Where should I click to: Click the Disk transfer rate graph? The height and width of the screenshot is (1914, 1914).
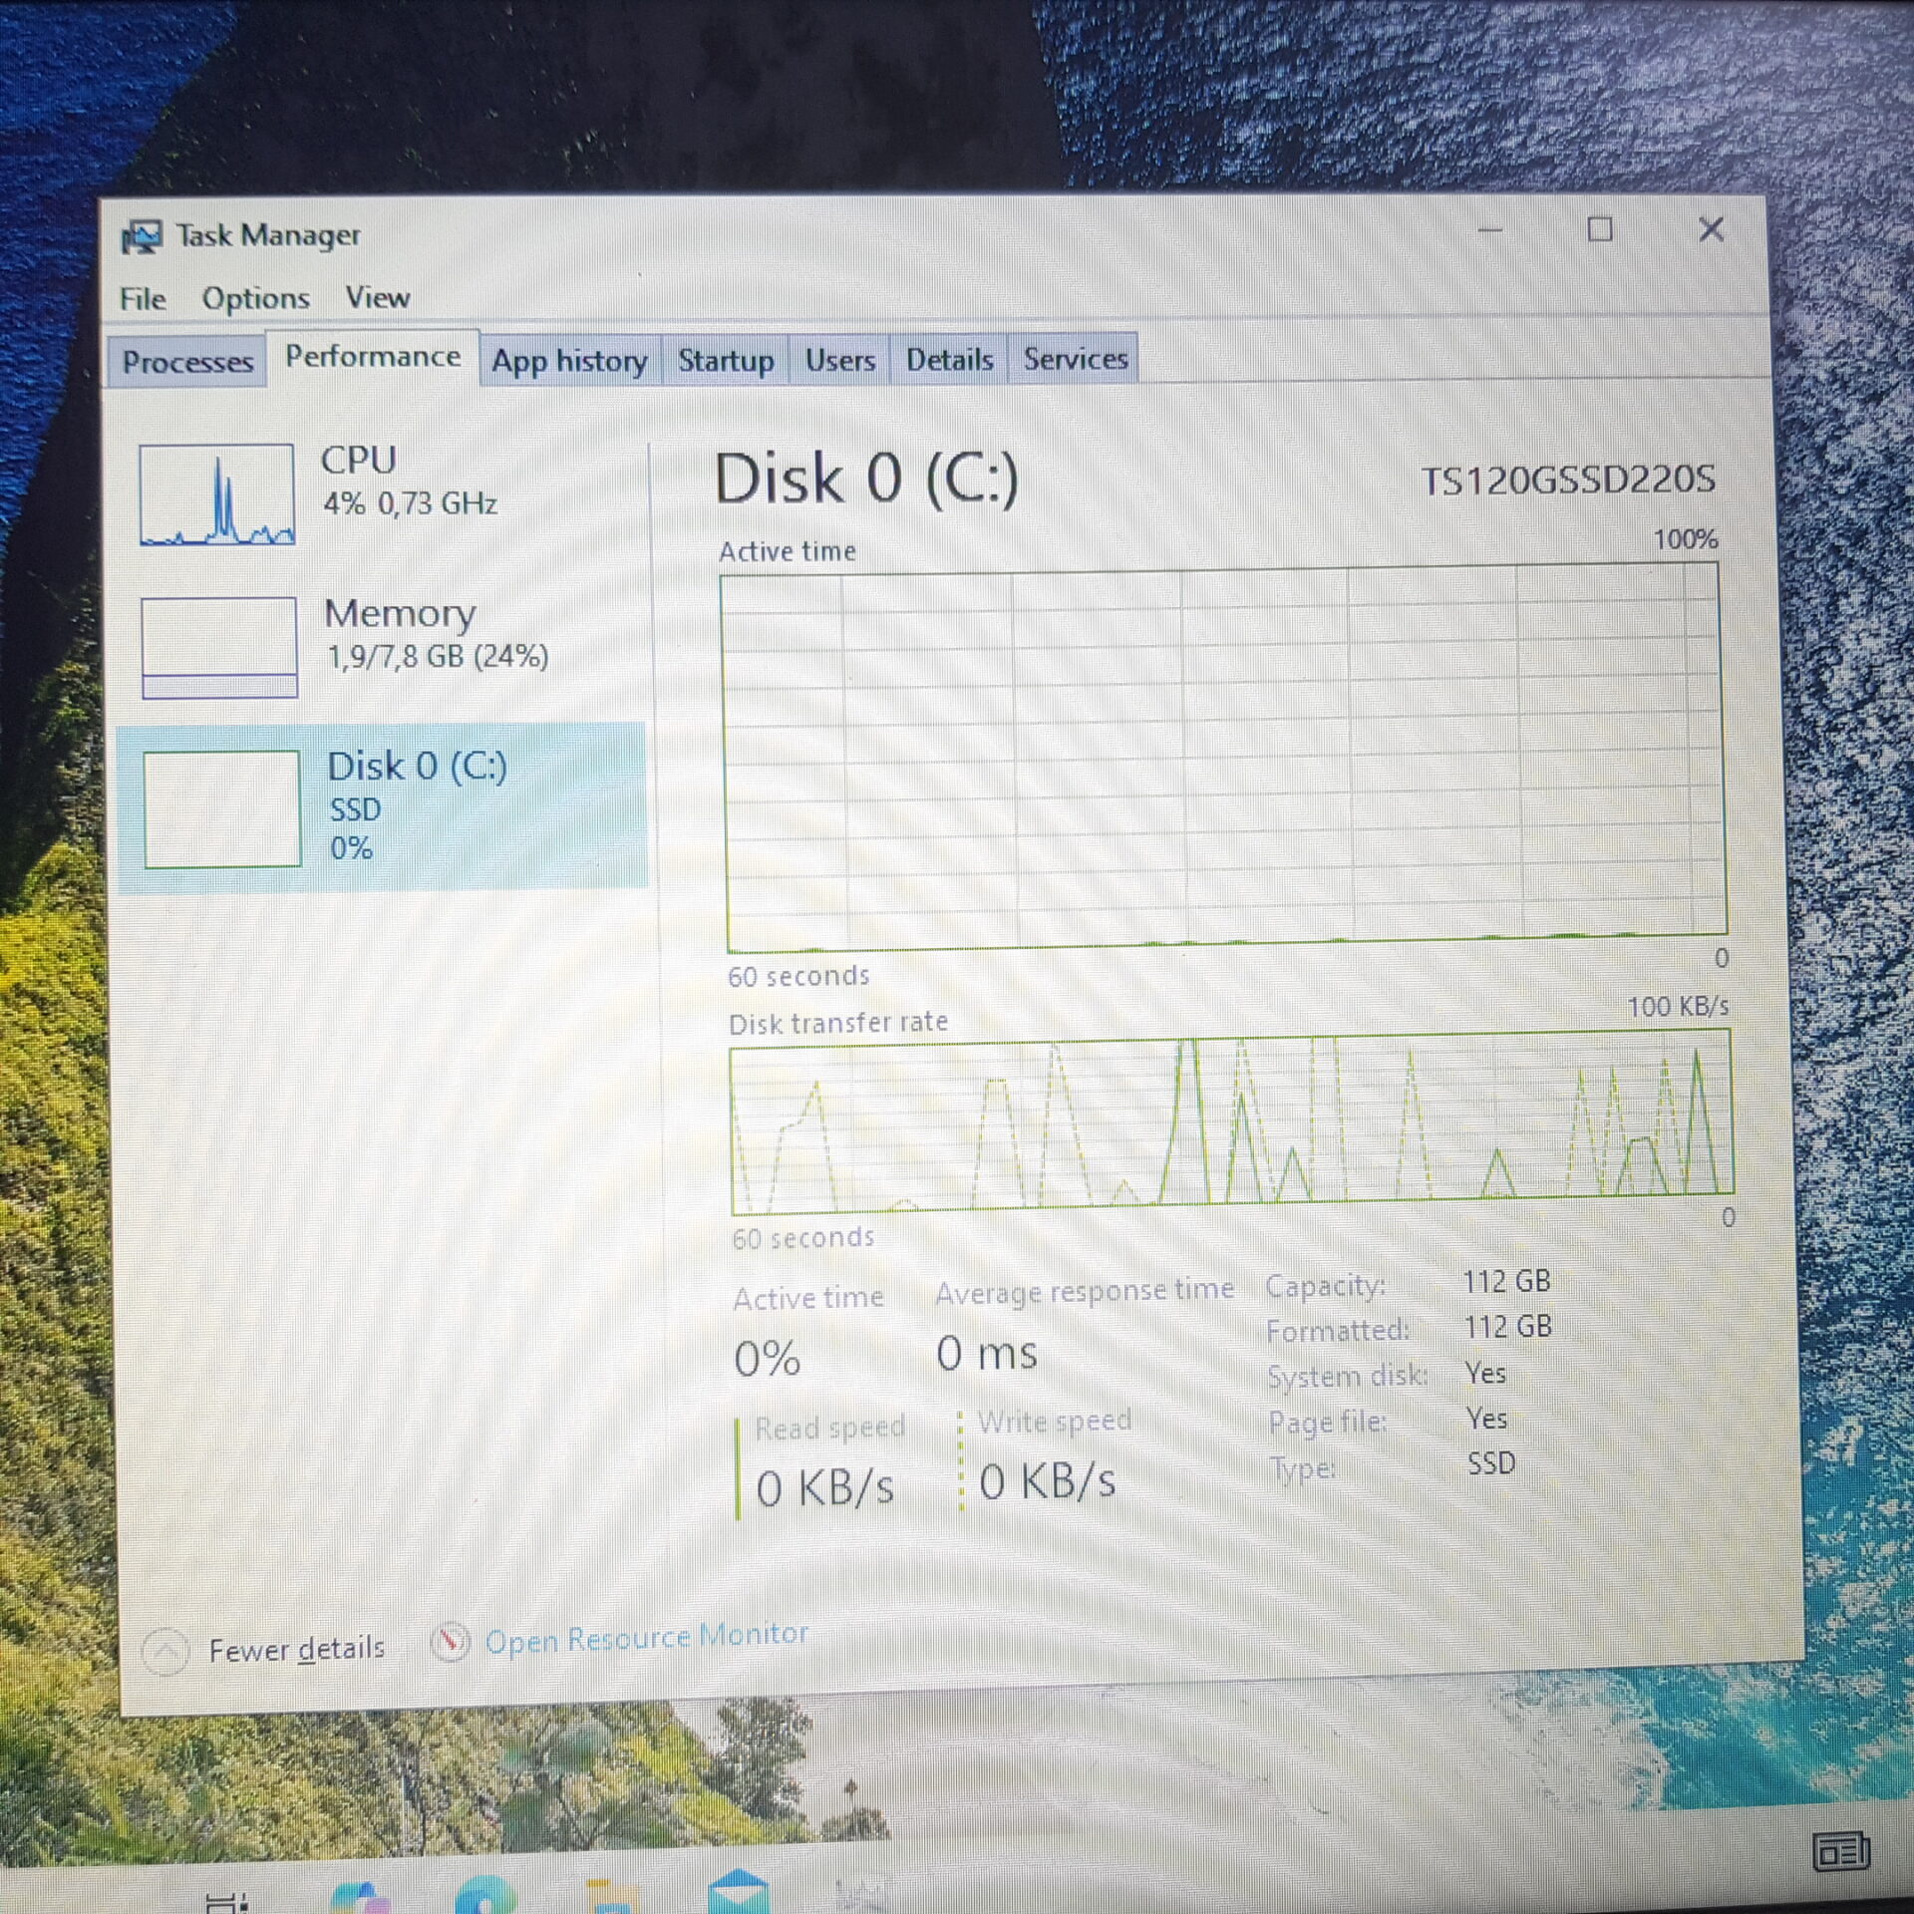pyautogui.click(x=1231, y=1122)
